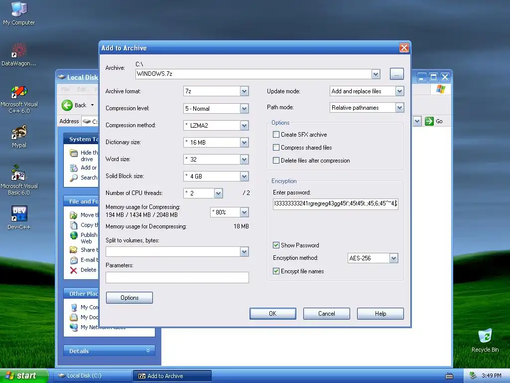Click the Search magnifier icon in System Tasks
The width and height of the screenshot is (510, 383).
tap(74, 178)
